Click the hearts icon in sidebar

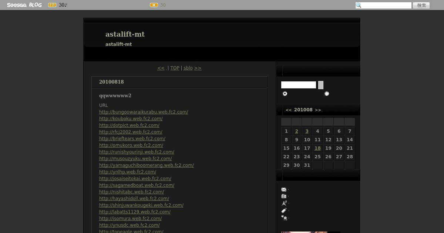click(284, 218)
